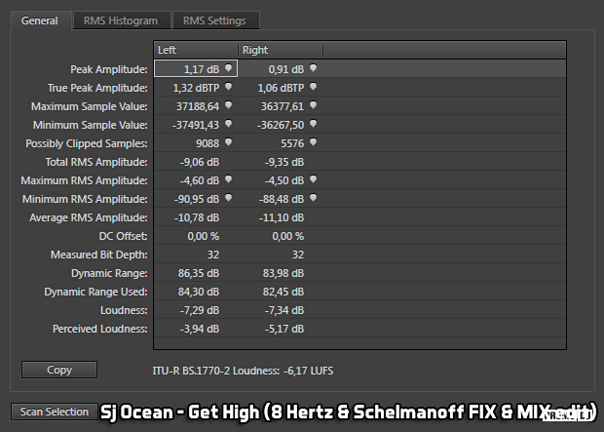Click the Left column header
The height and width of the screenshot is (432, 604).
[196, 50]
